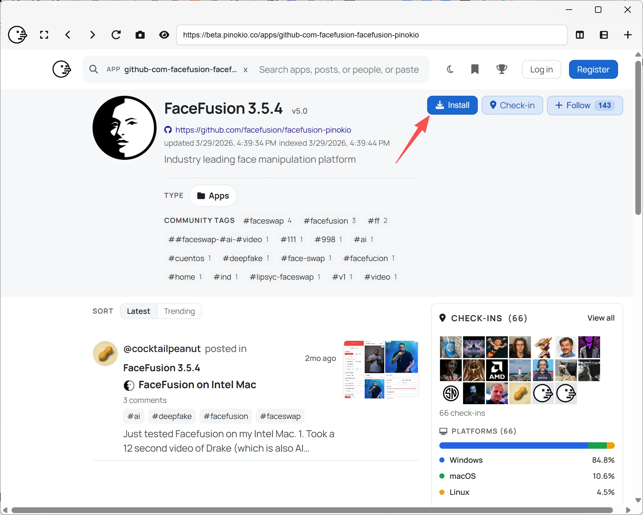Viewport: 643px width, 515px height.
Task: Open the @cocktailpeanut profile link
Action: point(162,348)
